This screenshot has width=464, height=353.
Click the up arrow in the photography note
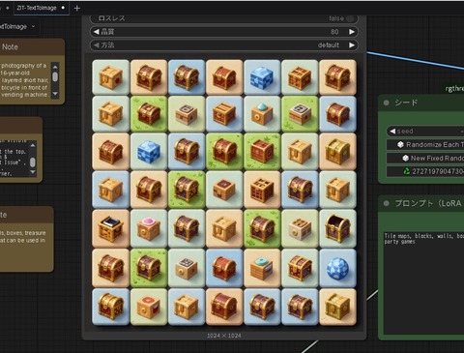(x=55, y=67)
